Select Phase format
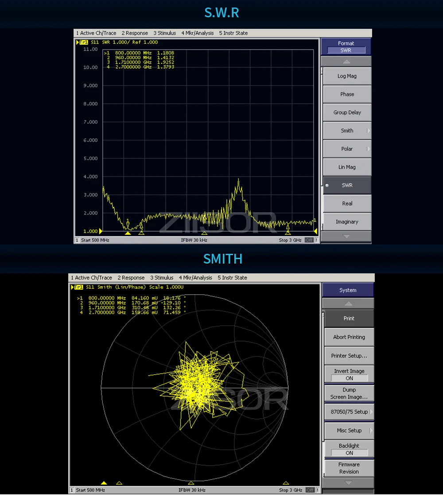The width and height of the screenshot is (443, 501). [x=347, y=94]
